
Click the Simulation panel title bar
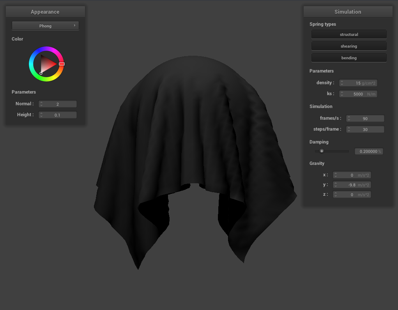(x=348, y=12)
